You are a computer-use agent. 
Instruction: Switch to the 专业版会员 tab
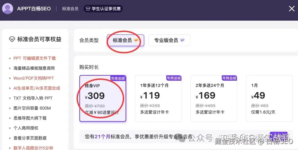tap(169, 40)
